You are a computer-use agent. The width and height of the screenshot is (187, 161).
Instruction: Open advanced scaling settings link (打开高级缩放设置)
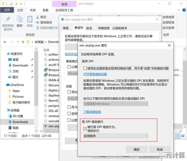[95, 74]
